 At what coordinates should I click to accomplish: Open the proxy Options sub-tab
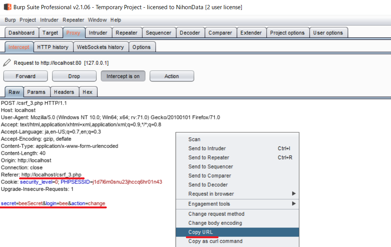click(142, 47)
